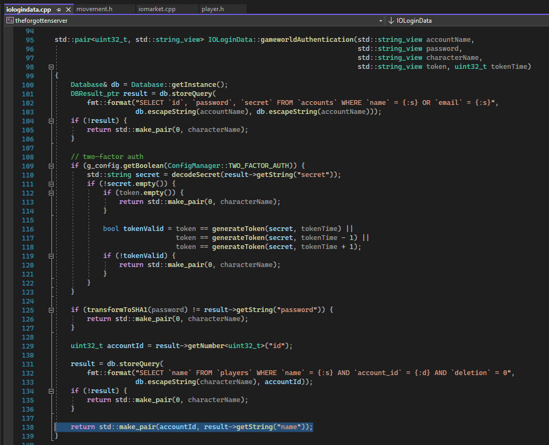The height and width of the screenshot is (445, 549).
Task: Click decodeSecret call on line 110
Action: click(x=196, y=174)
